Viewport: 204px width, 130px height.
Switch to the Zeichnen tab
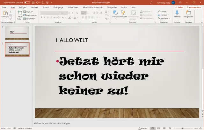point(34,7)
